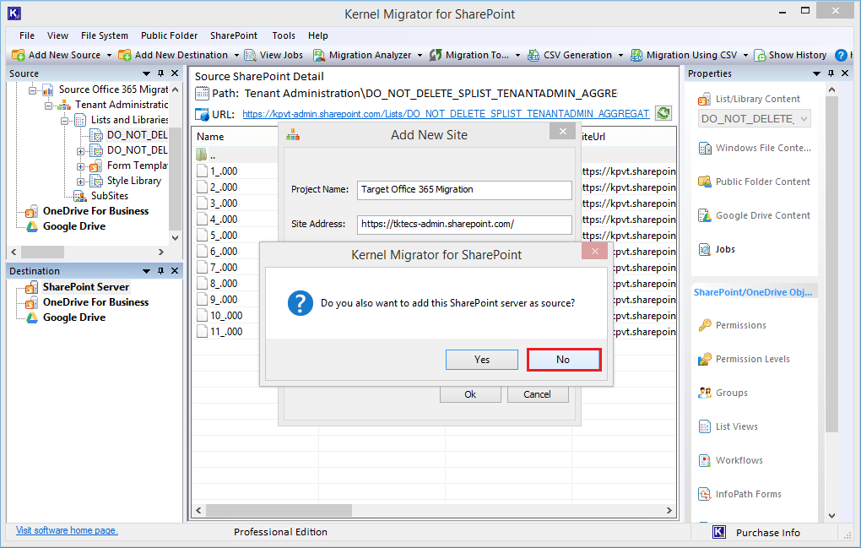The image size is (861, 548).
Task: Open the source SharePoint URL link
Action: point(446,114)
